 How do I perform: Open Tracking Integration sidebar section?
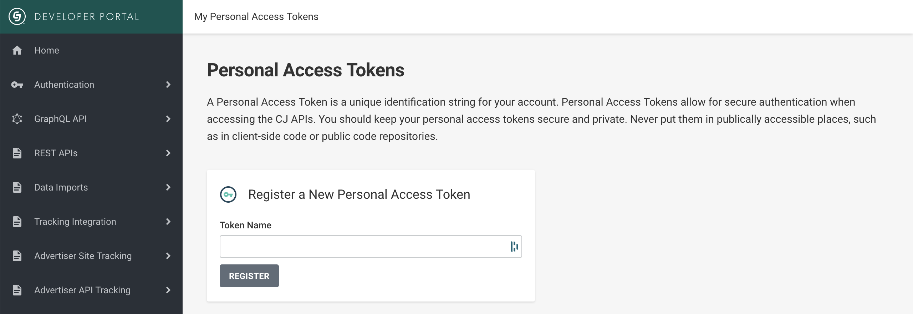click(x=75, y=222)
